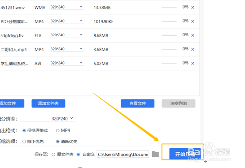Click progress bar of sdgfdryg.flv row
The height and width of the screenshot is (168, 245).
coord(169,35)
